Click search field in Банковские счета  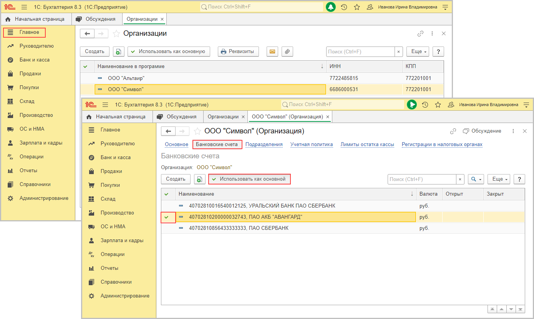click(x=422, y=179)
